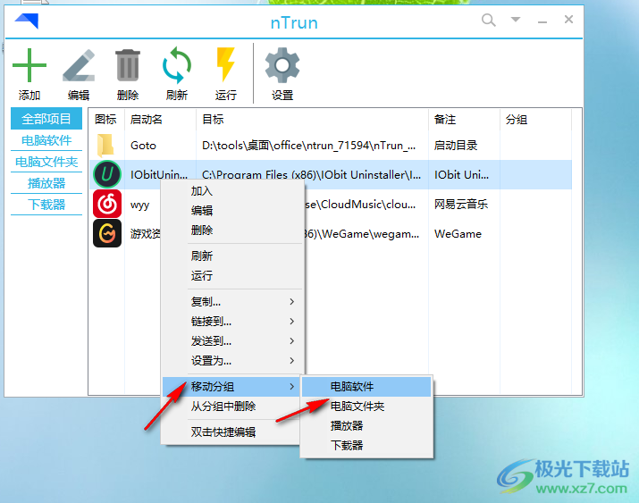This screenshot has height=503, width=639.
Task: Click the lightning 运行 icon
Action: tap(225, 65)
